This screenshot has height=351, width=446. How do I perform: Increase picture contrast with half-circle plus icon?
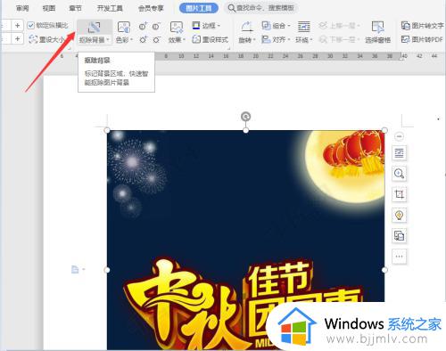tap(143, 27)
